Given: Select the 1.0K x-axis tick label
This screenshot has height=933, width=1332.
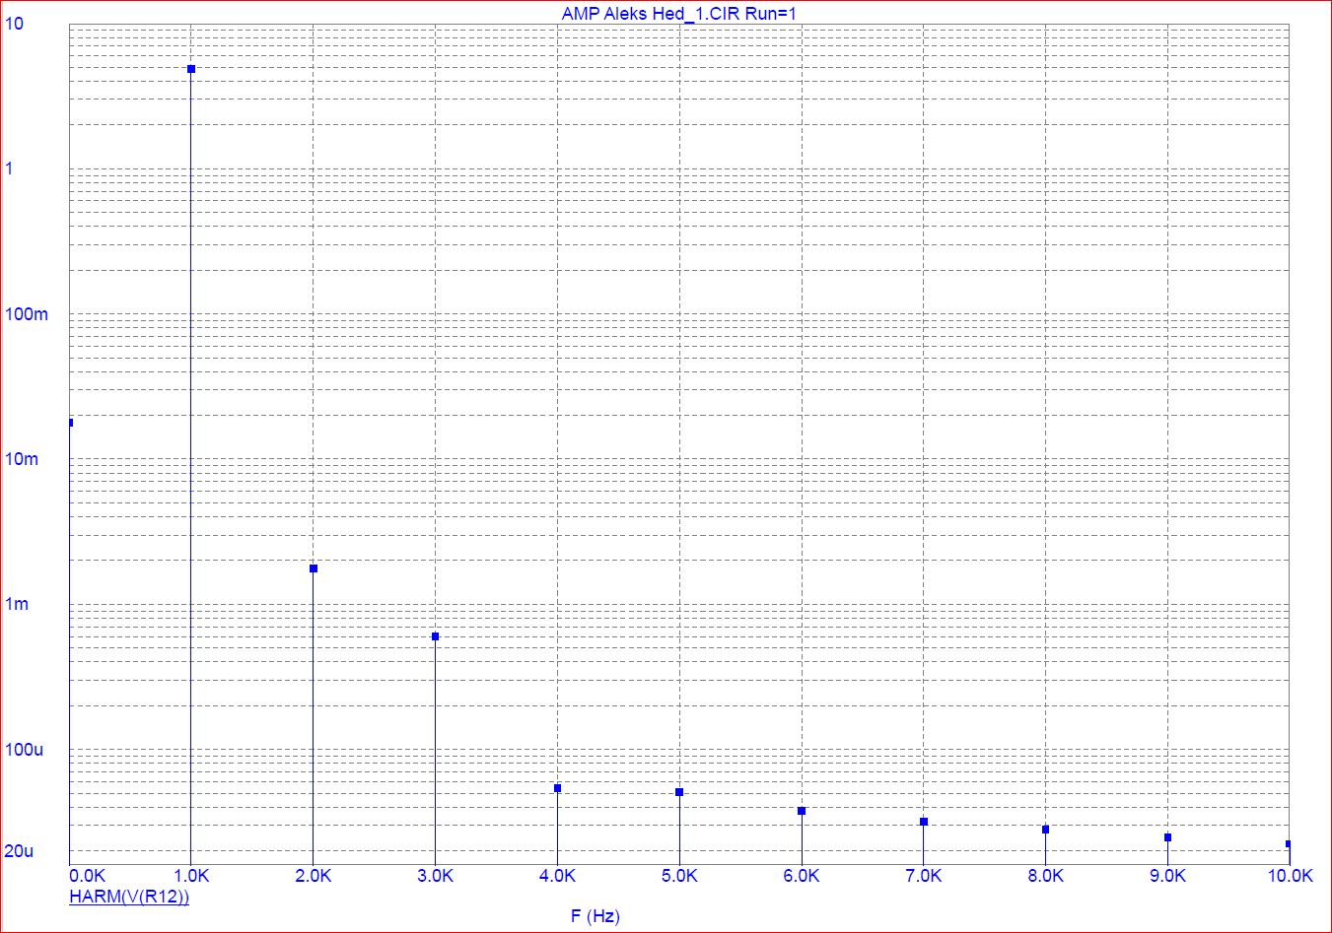Looking at the screenshot, I should [x=191, y=876].
